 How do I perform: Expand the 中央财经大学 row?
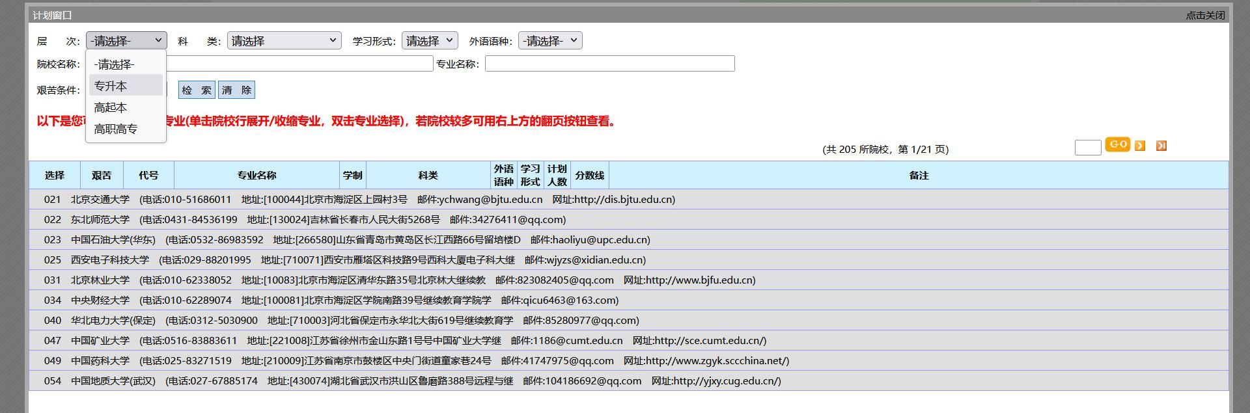point(100,300)
